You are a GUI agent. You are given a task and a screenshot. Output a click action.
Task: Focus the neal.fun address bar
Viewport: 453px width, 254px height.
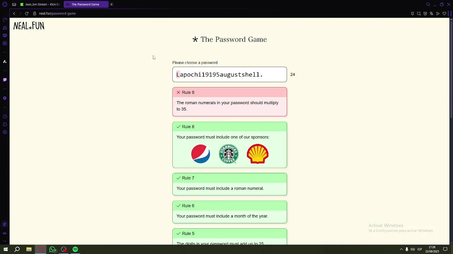57,13
